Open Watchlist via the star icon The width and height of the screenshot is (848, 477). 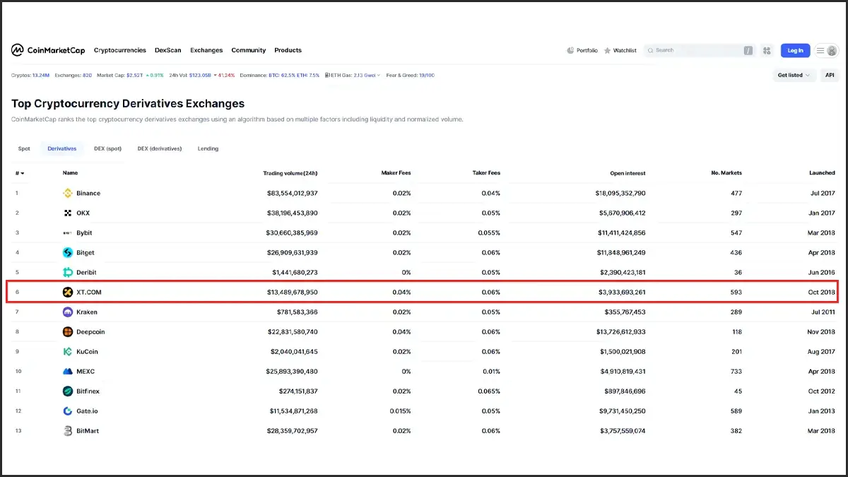pyautogui.click(x=607, y=51)
